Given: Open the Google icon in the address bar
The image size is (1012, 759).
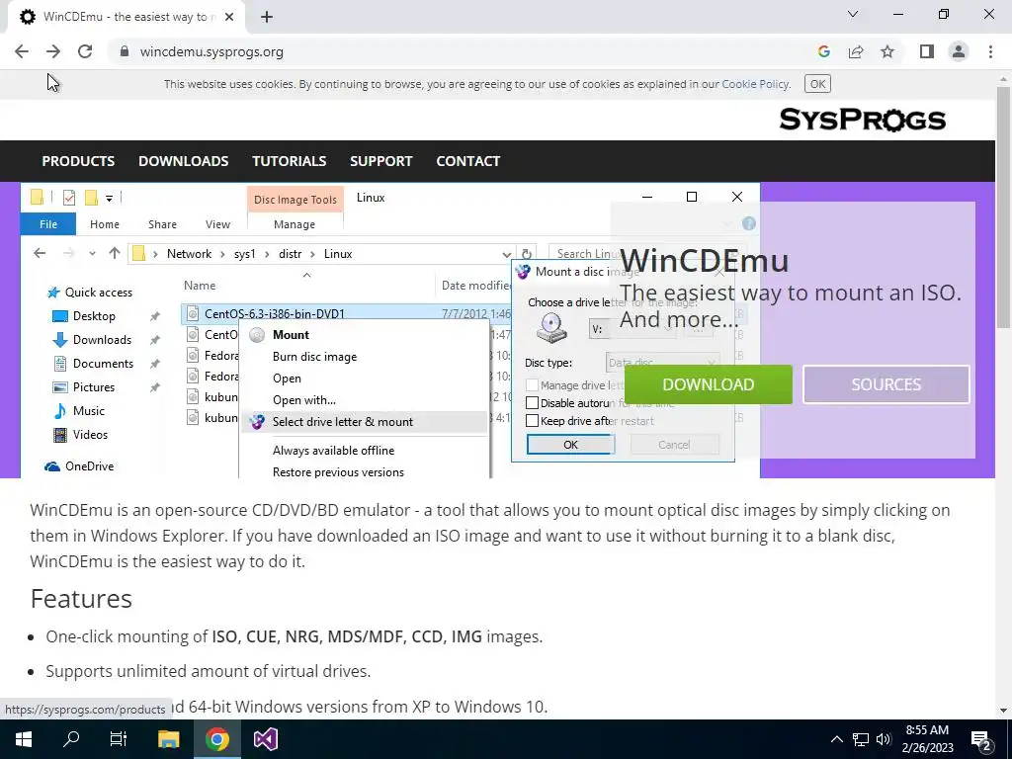Looking at the screenshot, I should coord(823,51).
